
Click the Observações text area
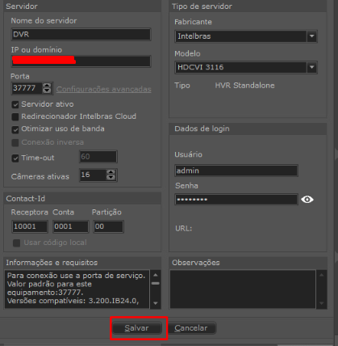[x=243, y=289]
